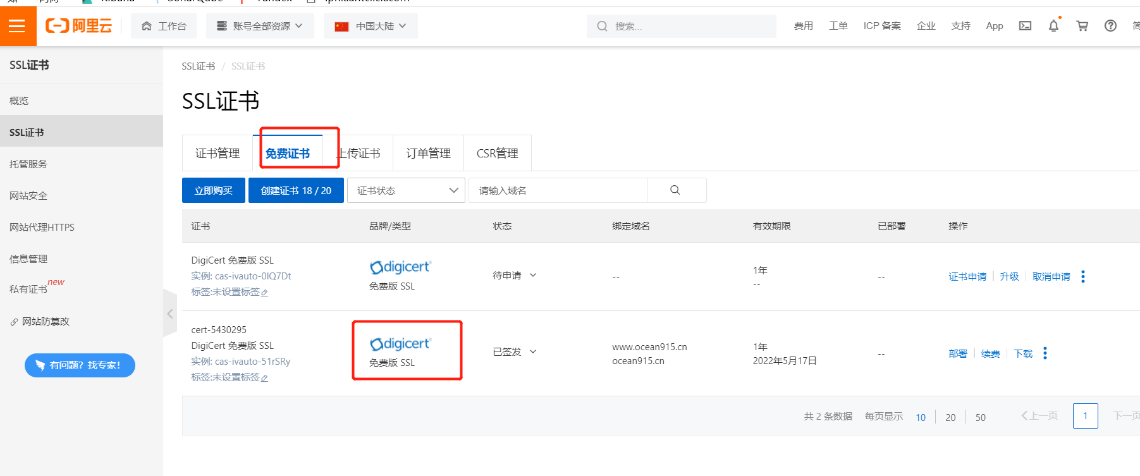Click the digicert logo in the 待申请 row
The height and width of the screenshot is (476, 1140).
point(400,267)
